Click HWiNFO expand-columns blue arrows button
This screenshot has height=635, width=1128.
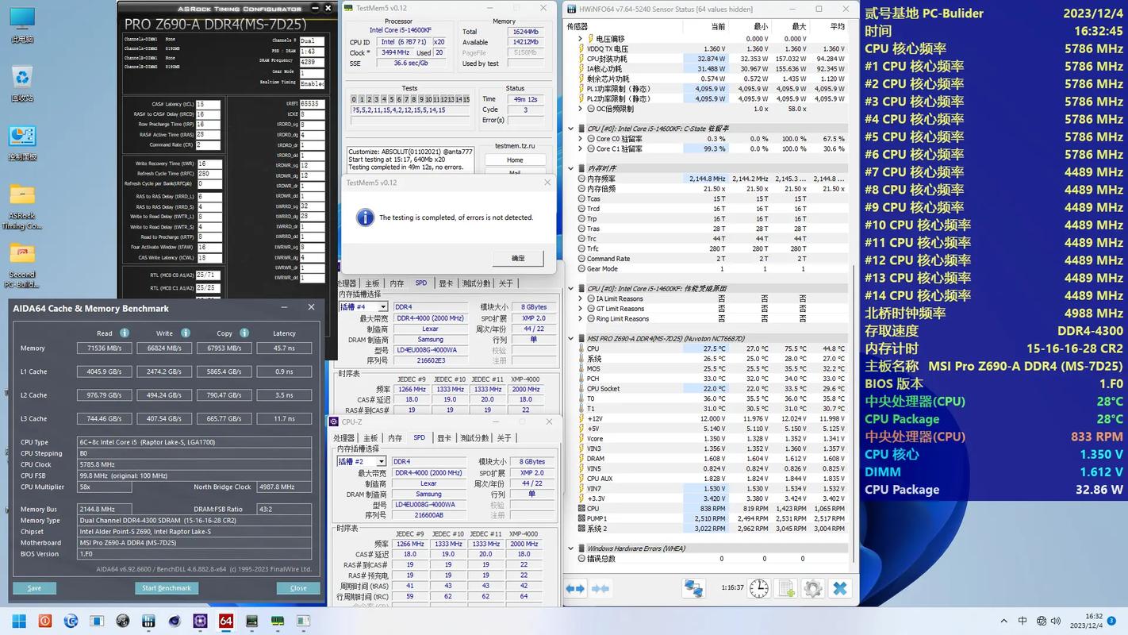[x=575, y=588]
